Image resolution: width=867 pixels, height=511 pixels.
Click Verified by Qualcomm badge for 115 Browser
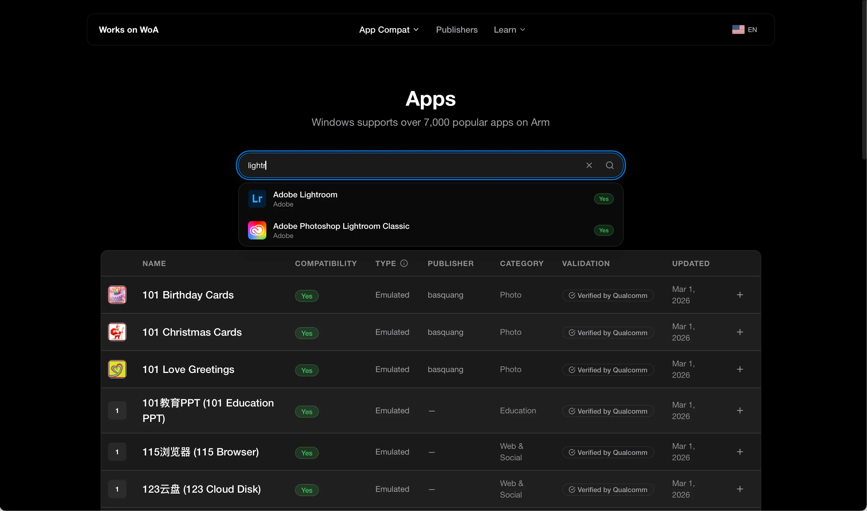(608, 453)
